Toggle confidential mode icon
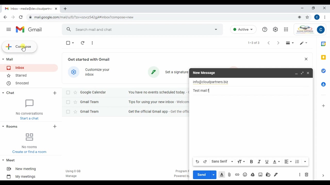 coord(268,175)
